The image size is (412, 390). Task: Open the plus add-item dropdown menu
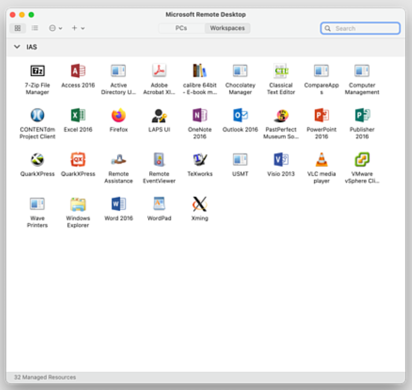pos(78,28)
